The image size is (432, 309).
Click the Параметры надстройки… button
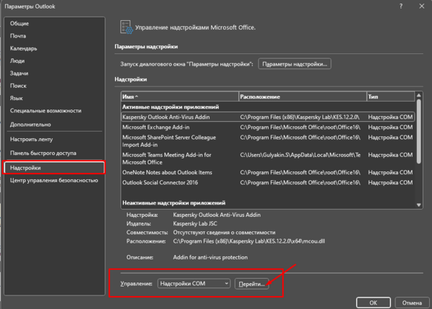pos(294,64)
